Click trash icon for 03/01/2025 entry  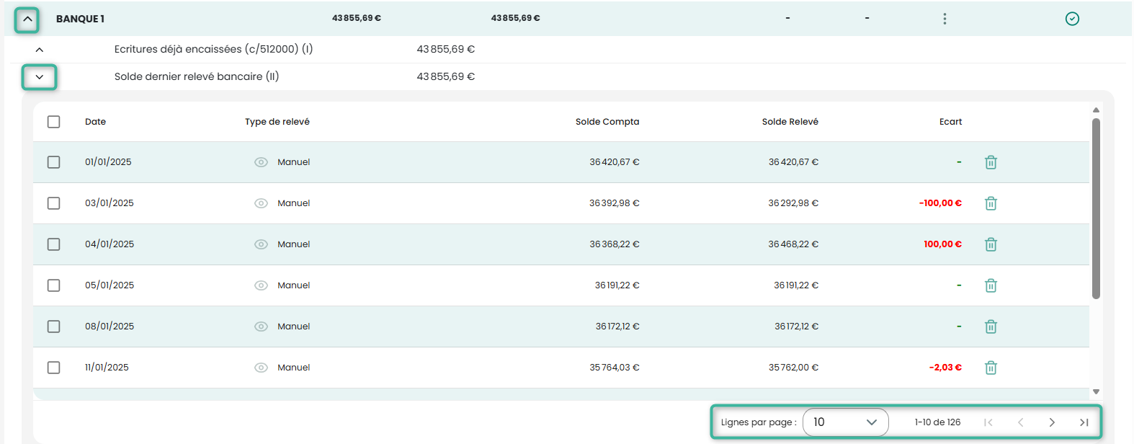coord(991,203)
